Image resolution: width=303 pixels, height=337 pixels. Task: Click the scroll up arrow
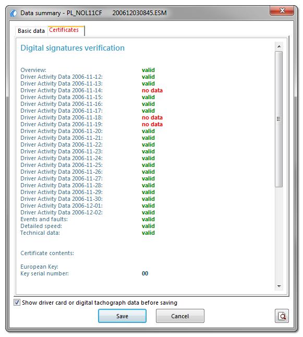pos(279,46)
